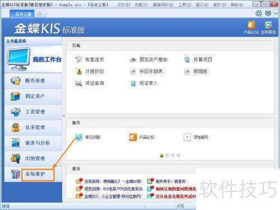This screenshot has width=280, height=210.
Task: Minimize the KIS window
Action: tap(256, 4)
